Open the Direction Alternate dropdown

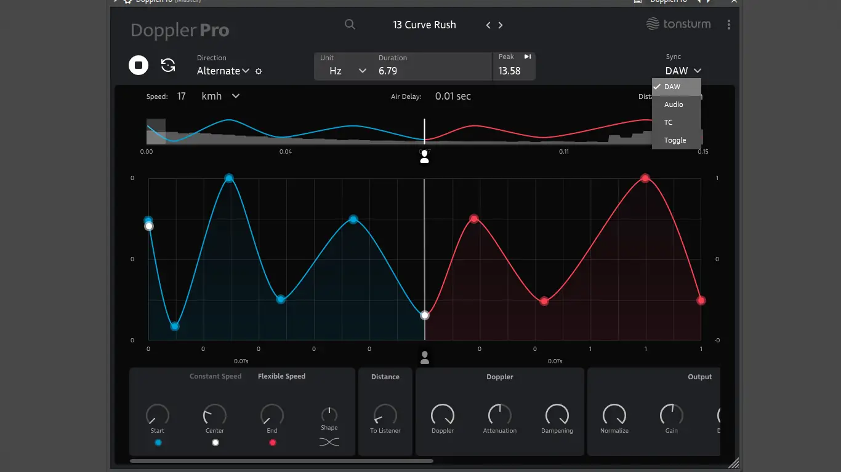(223, 71)
